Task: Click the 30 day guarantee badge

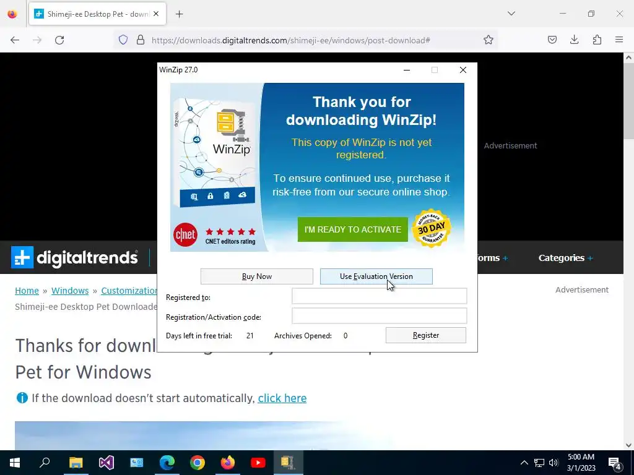Action: [x=431, y=228]
